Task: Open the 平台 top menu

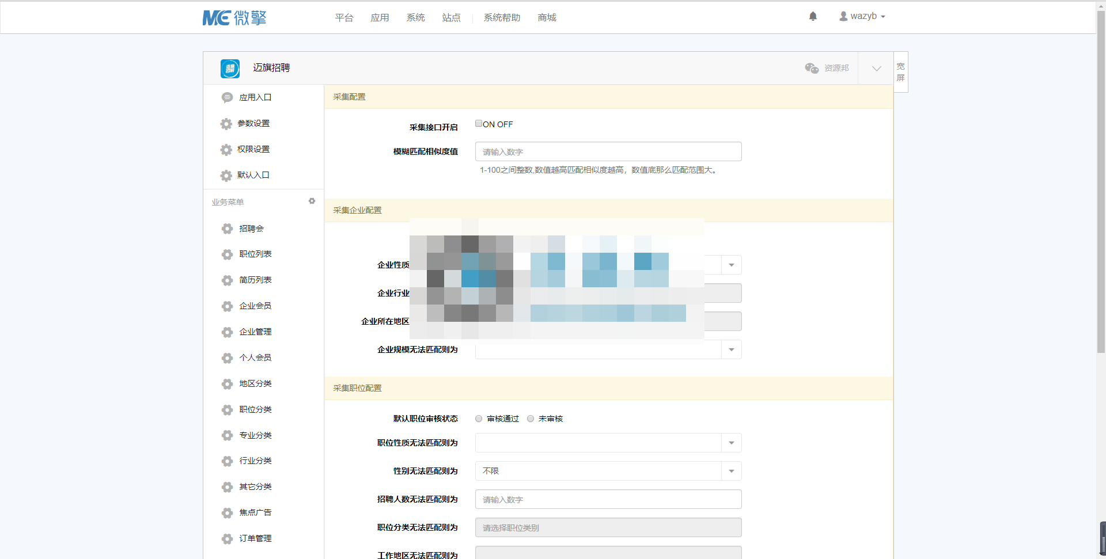Action: [x=344, y=18]
